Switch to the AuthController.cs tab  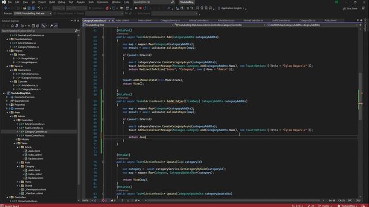click(x=281, y=21)
